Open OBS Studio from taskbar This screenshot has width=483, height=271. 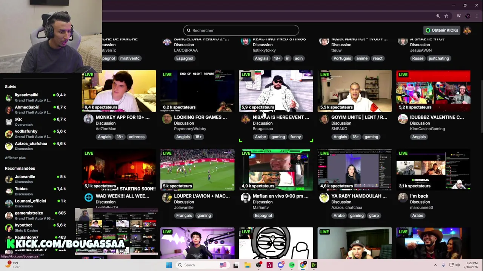(x=258, y=265)
